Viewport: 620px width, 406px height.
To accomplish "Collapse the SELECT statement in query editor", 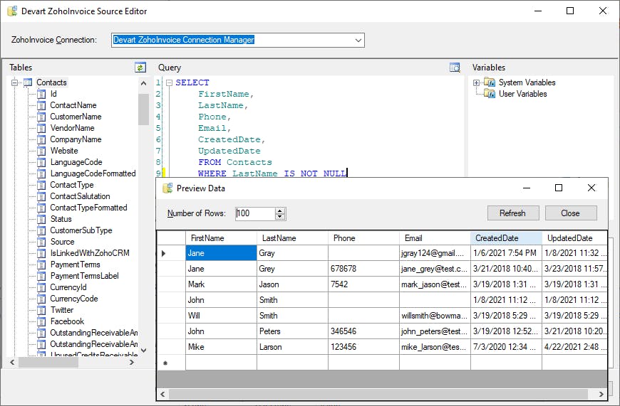I will [x=169, y=82].
